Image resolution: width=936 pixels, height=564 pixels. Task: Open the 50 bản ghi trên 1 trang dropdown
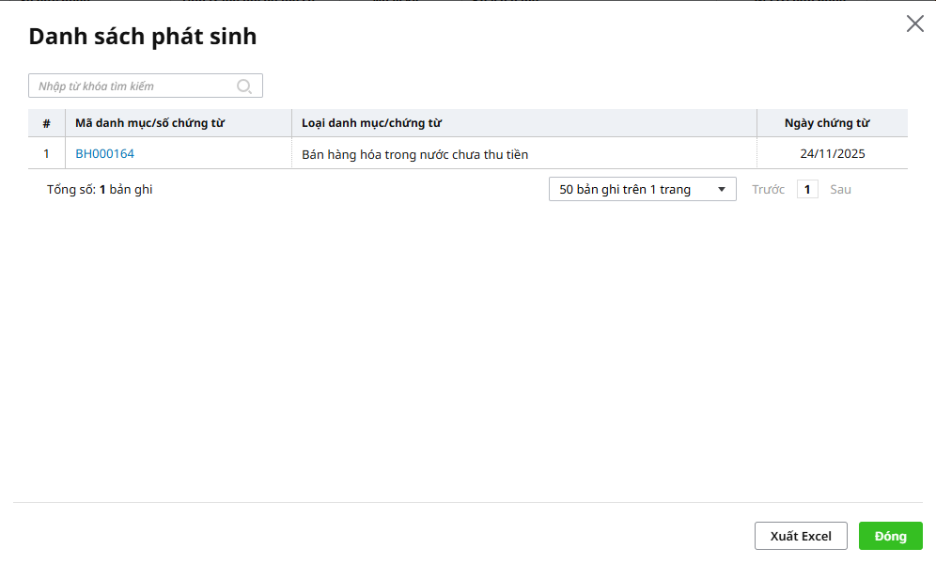630,190
